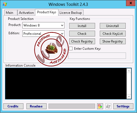This screenshot has height=113, width=137.
Task: Open the Office Toolkit icon button
Action: tap(100, 106)
